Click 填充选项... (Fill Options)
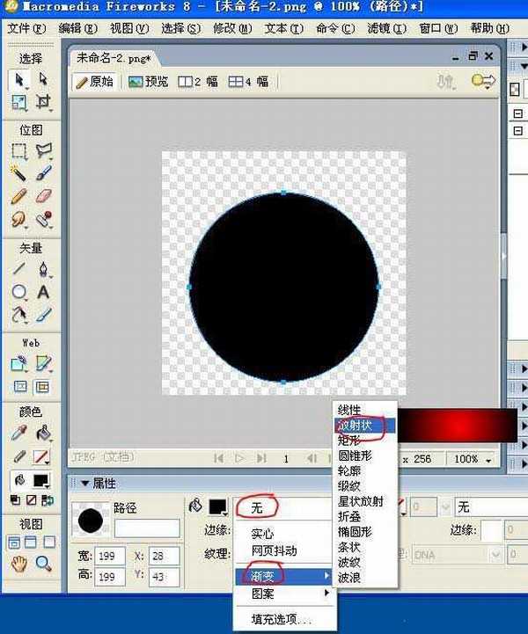 pyautogui.click(x=280, y=619)
